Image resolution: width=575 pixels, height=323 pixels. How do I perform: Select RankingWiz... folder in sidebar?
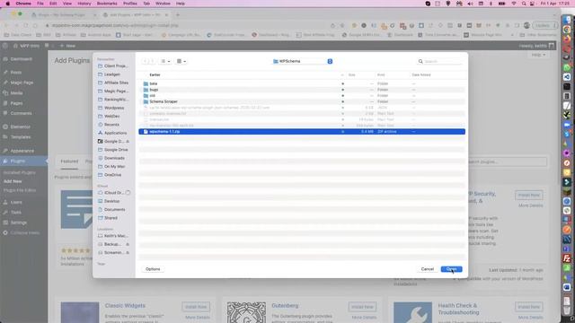pyautogui.click(x=113, y=100)
